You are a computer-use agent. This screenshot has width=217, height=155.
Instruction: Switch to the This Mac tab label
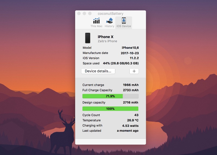point(97,26)
